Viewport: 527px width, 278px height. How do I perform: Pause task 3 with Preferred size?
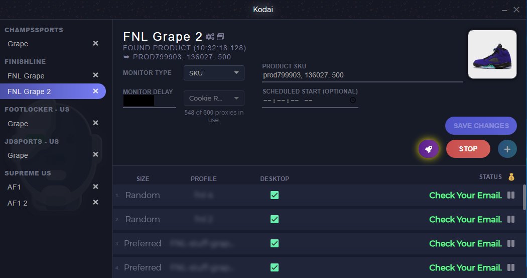511,243
